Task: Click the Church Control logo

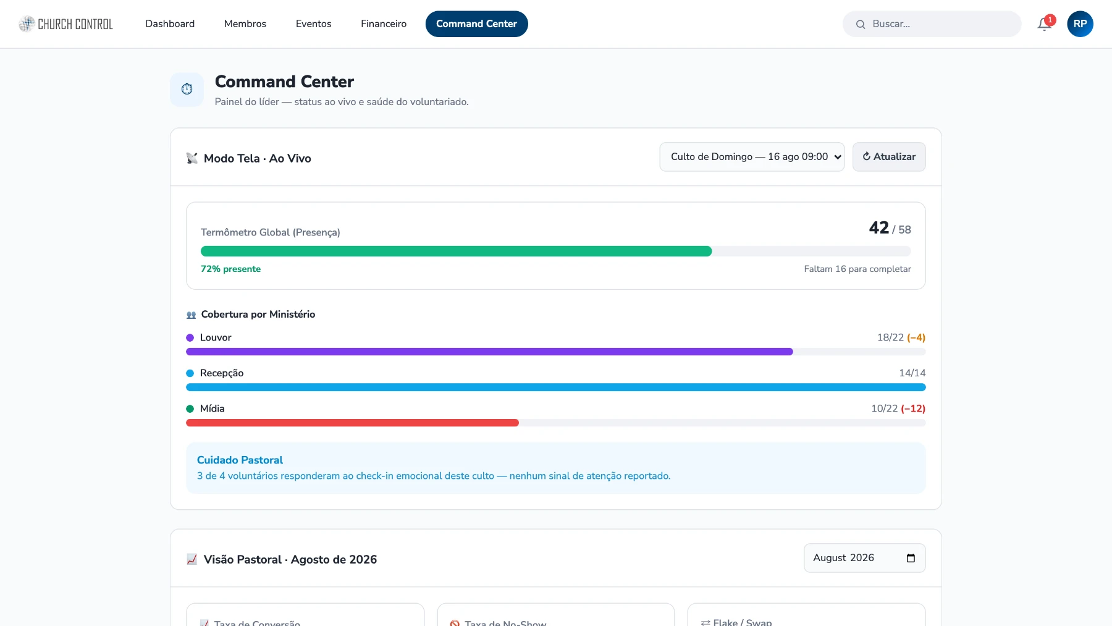Action: 65,24
